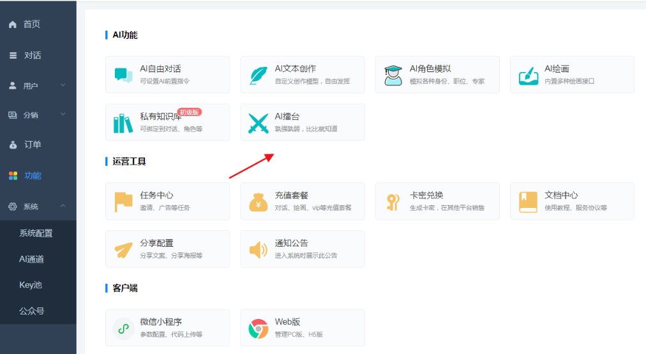This screenshot has width=646, height=354.
Task: Click the 内置多种绘画接口 description
Action: (569, 81)
